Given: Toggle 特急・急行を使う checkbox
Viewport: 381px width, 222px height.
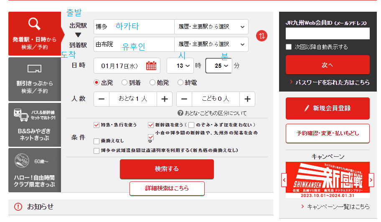Looking at the screenshot, I should point(97,125).
